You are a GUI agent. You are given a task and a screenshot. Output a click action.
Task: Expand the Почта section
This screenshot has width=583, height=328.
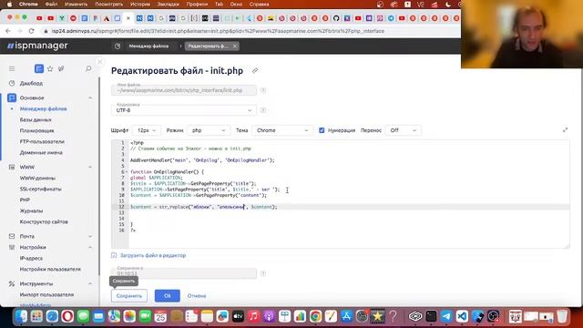90,236
